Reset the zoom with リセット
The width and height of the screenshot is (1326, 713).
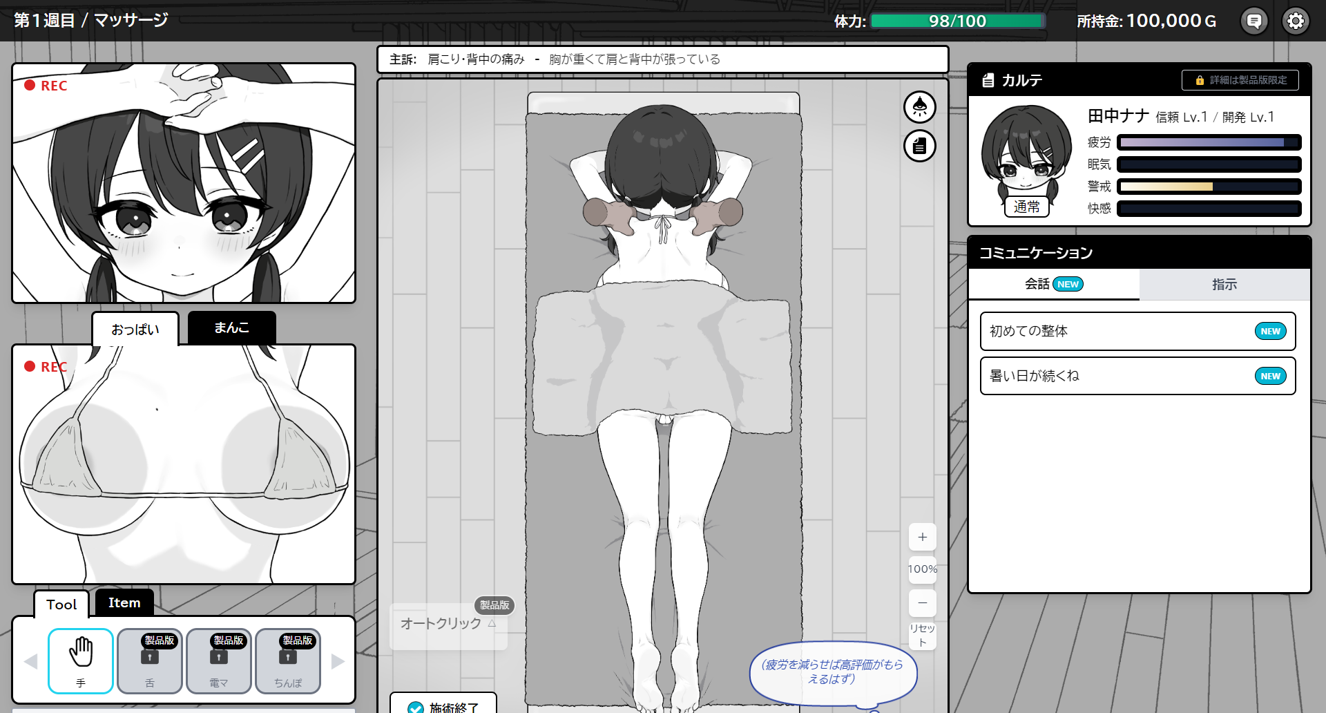[922, 635]
